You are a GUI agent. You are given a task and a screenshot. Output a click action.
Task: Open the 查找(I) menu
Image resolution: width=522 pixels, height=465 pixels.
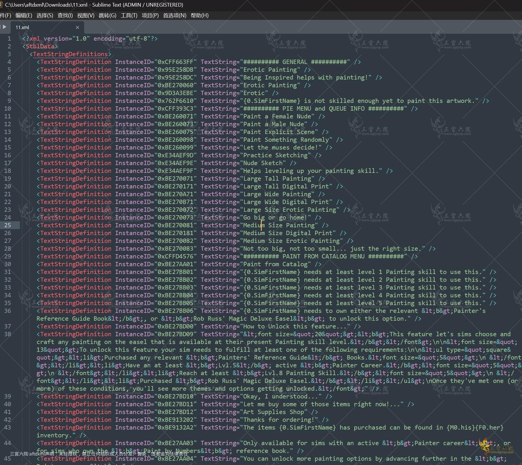[x=65, y=16]
